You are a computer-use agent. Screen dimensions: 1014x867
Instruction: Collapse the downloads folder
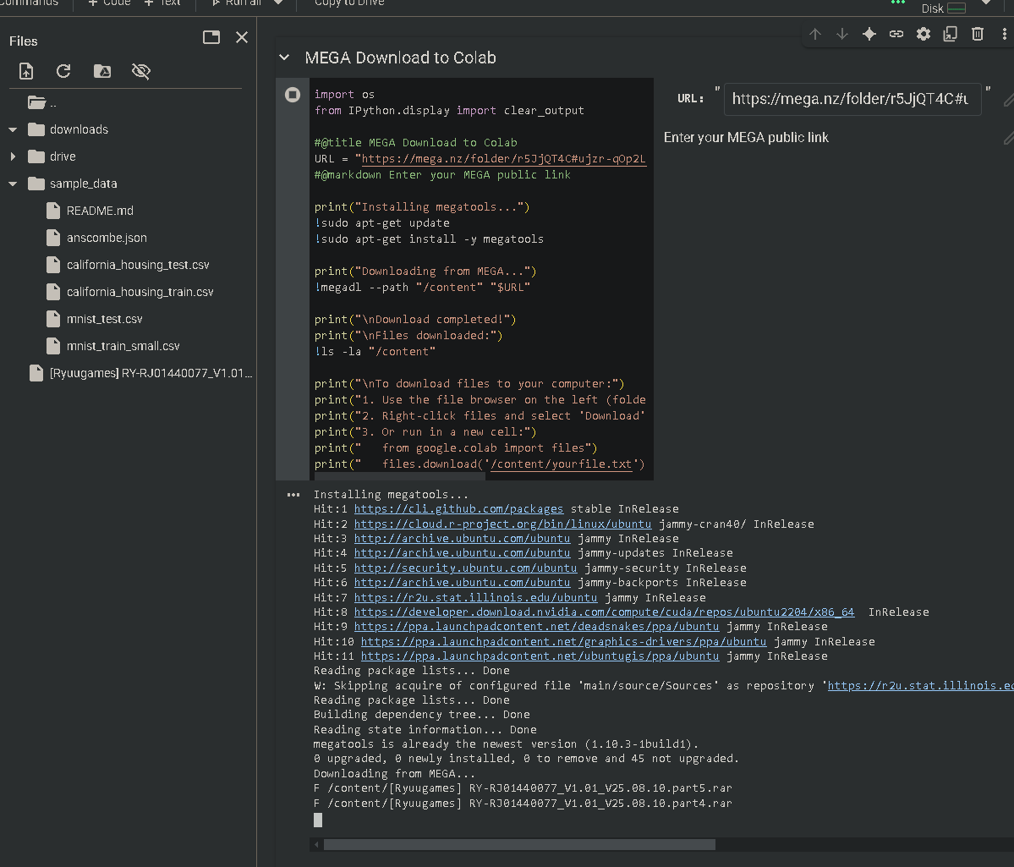coord(13,129)
